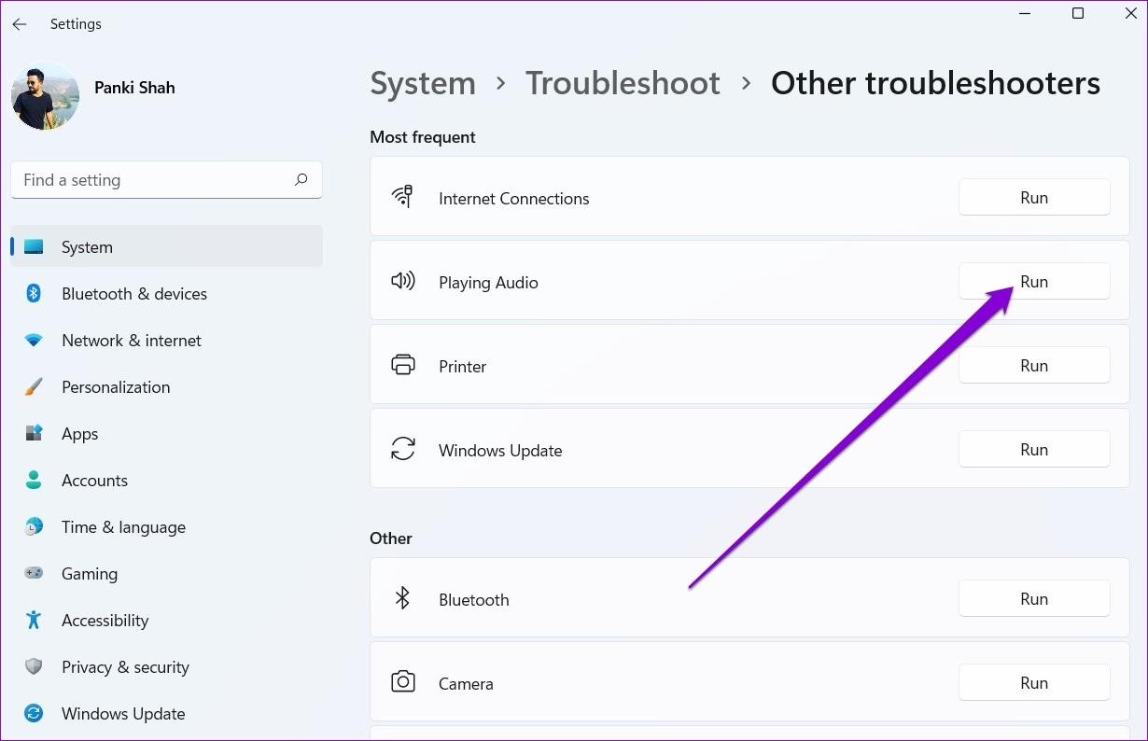The height and width of the screenshot is (741, 1148).
Task: Click the back arrow in Settings title bar
Action: (20, 24)
